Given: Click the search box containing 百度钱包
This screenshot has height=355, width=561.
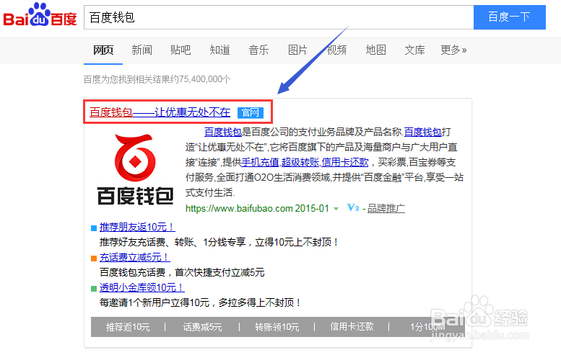Looking at the screenshot, I should click(279, 17).
